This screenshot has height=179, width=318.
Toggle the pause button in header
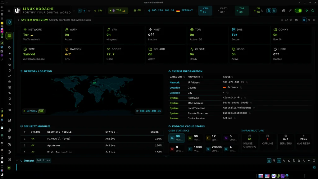84,11
